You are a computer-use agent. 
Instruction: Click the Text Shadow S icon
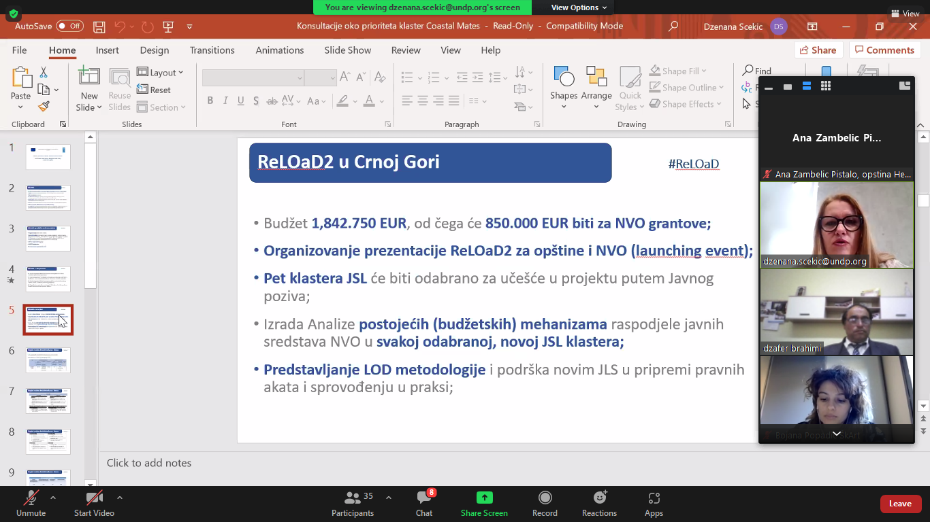(256, 101)
